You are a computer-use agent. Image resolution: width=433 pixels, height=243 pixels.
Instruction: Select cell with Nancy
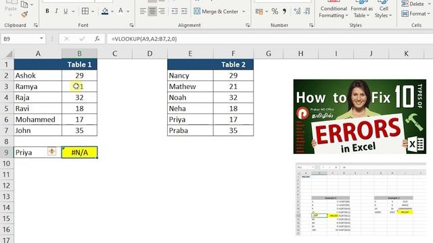190,75
